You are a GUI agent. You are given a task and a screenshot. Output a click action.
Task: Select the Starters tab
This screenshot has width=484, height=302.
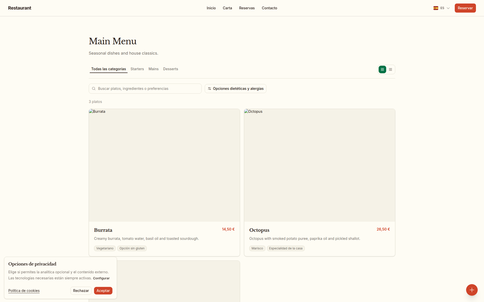pos(137,69)
